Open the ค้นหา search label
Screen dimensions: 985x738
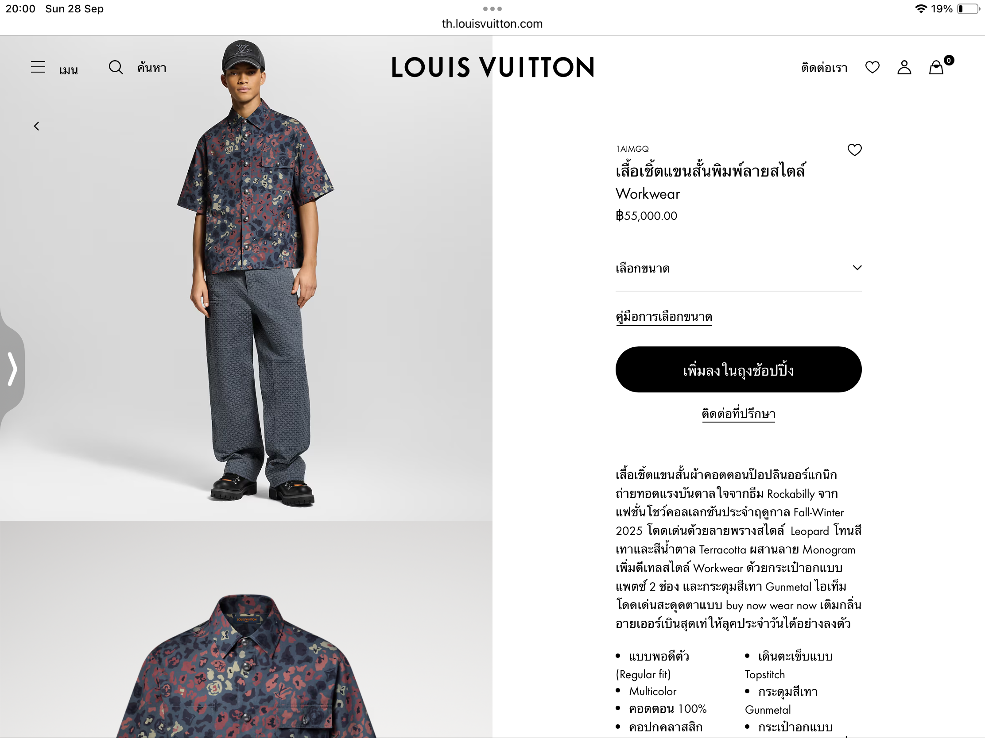[151, 68]
